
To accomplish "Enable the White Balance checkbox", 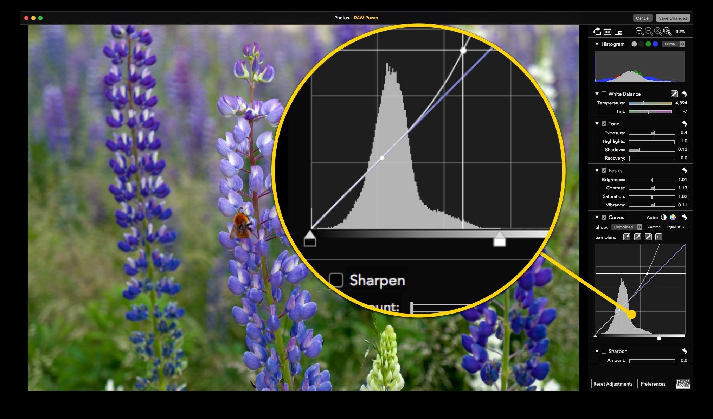I will pos(604,94).
